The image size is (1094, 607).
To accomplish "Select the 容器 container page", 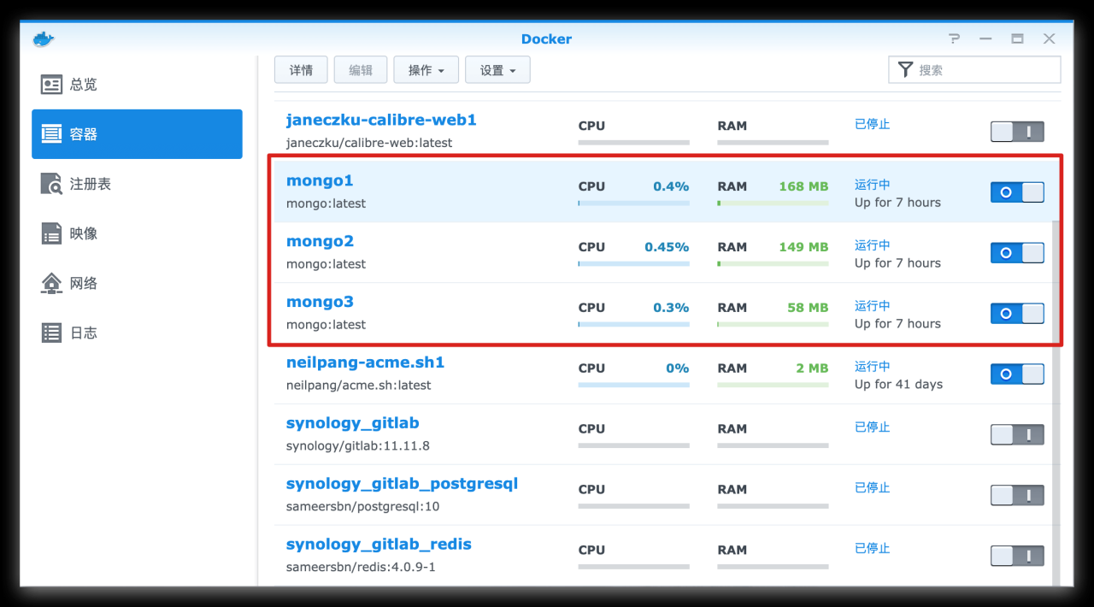I will (x=137, y=134).
